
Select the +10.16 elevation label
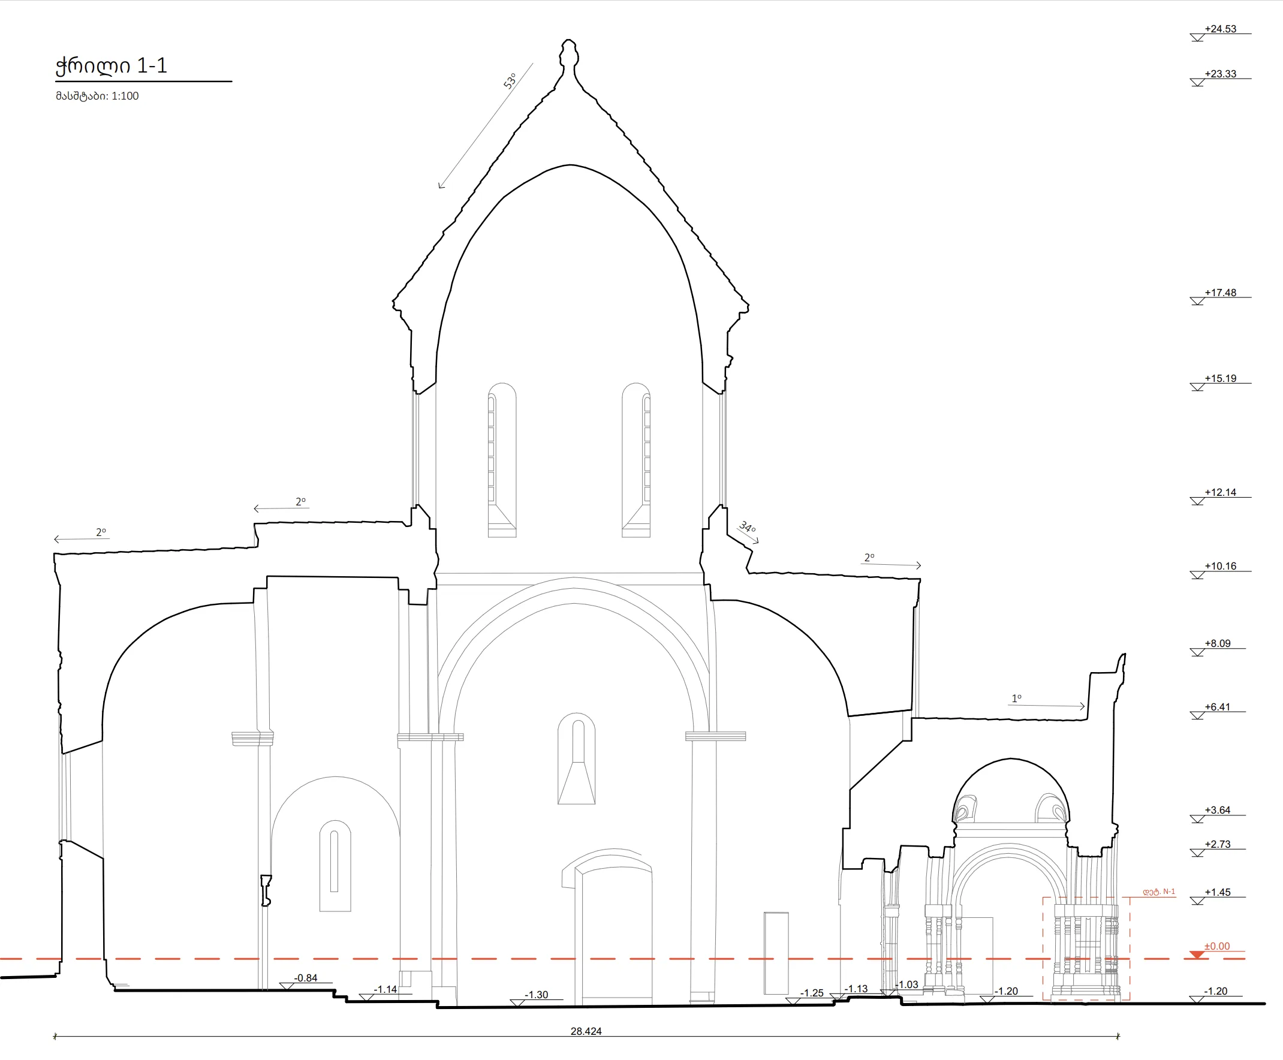pos(1220,566)
